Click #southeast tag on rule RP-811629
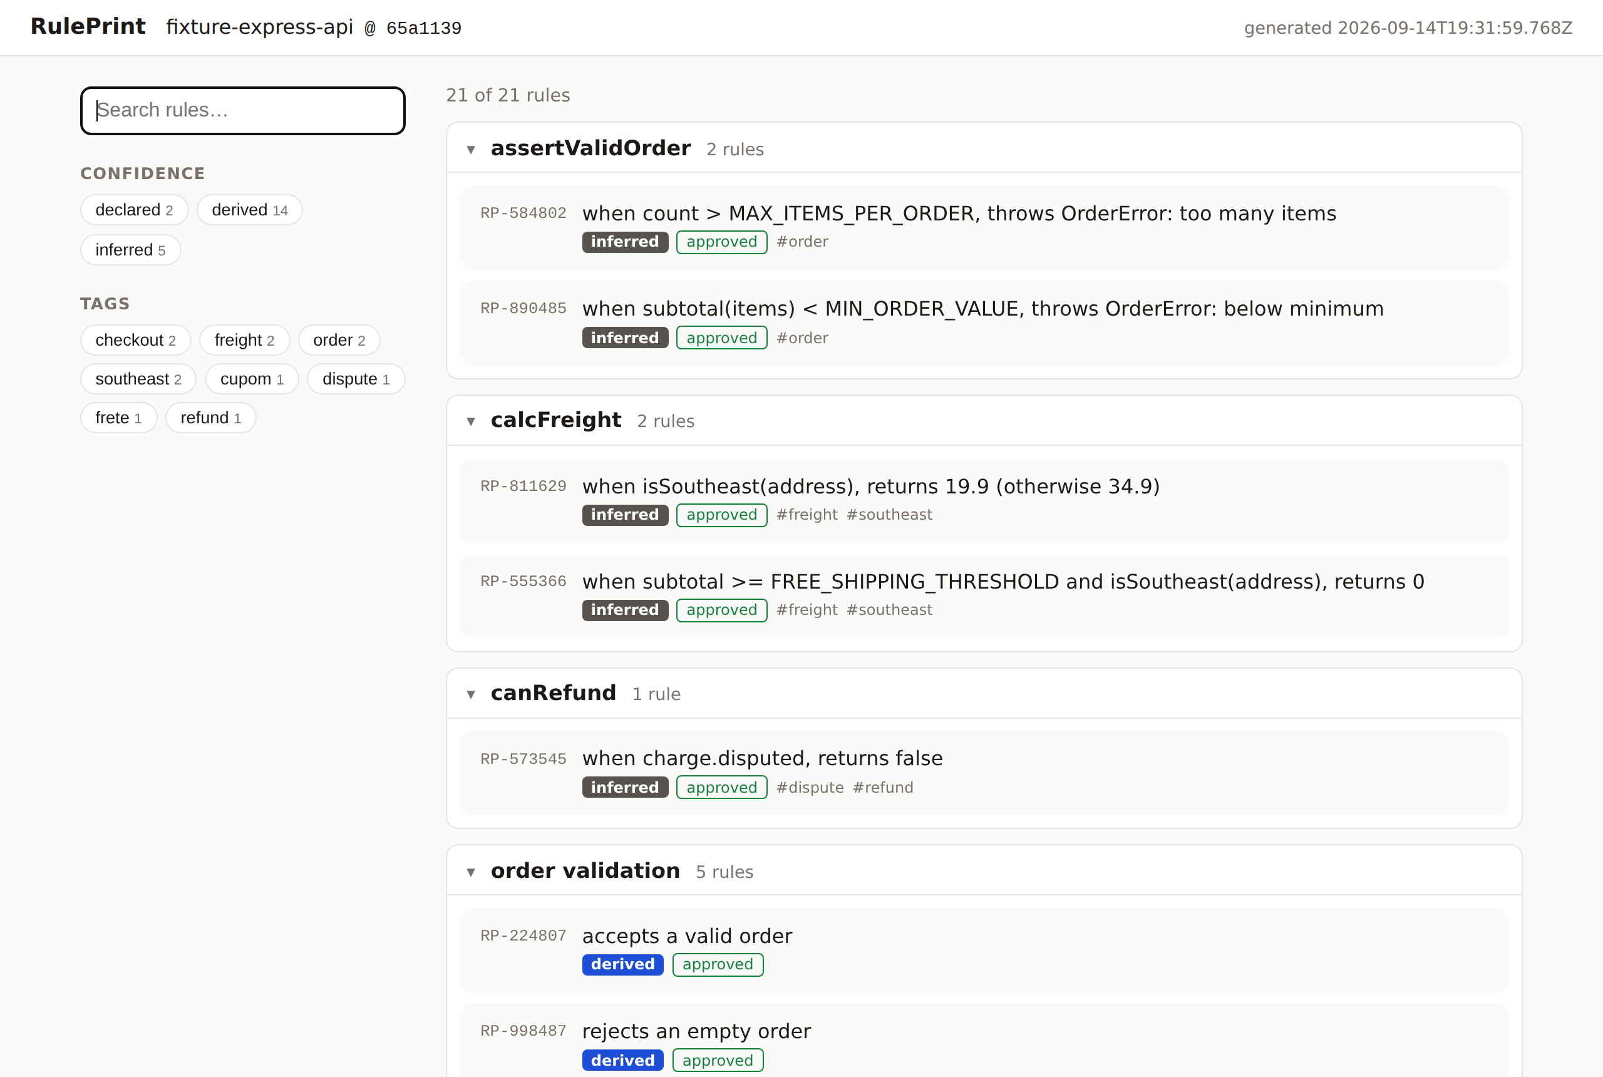The width and height of the screenshot is (1603, 1077). [889, 515]
